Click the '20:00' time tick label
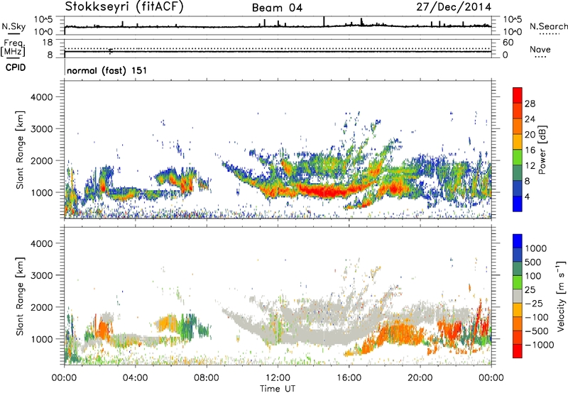Viewport: 568px width, 393px height. (x=420, y=378)
